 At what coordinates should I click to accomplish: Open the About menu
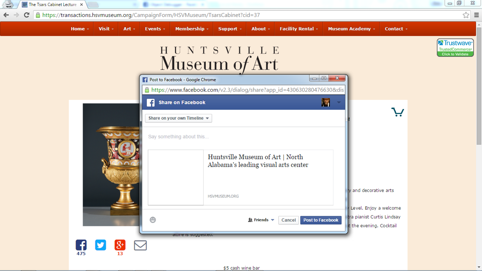(261, 29)
